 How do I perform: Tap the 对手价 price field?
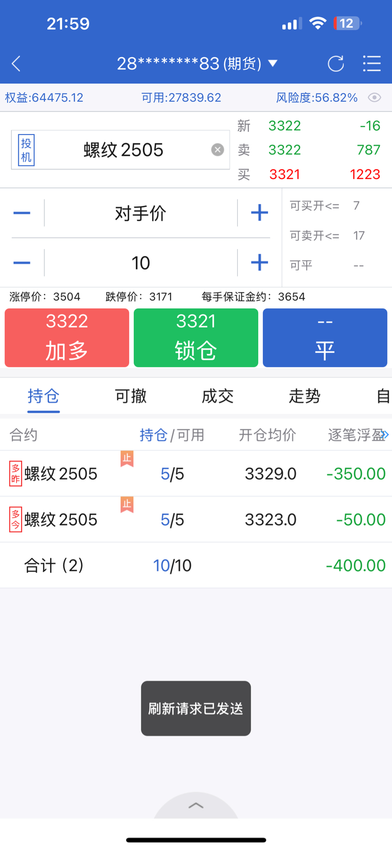pyautogui.click(x=141, y=213)
